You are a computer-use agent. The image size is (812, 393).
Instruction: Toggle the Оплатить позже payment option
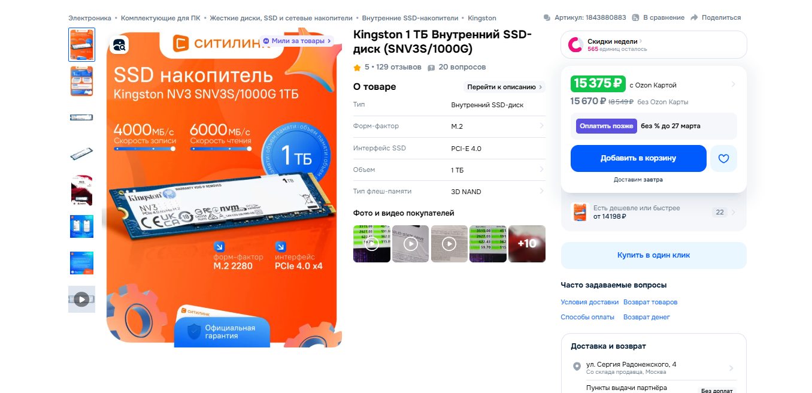tap(607, 126)
